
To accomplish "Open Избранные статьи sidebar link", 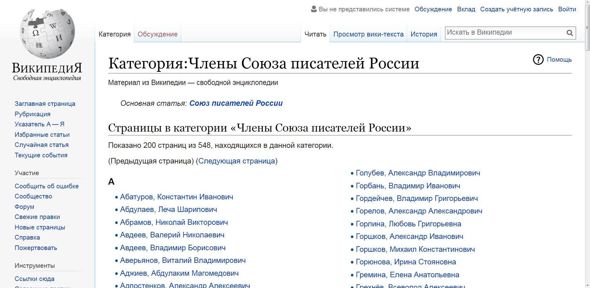I will (x=42, y=135).
